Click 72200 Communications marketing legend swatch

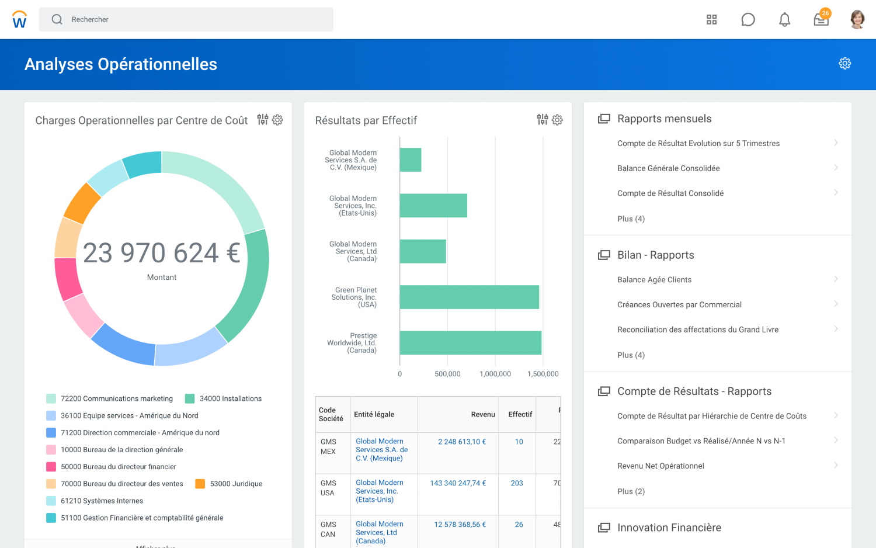pyautogui.click(x=51, y=398)
